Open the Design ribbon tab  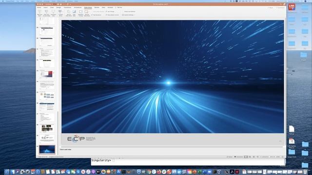58,8
